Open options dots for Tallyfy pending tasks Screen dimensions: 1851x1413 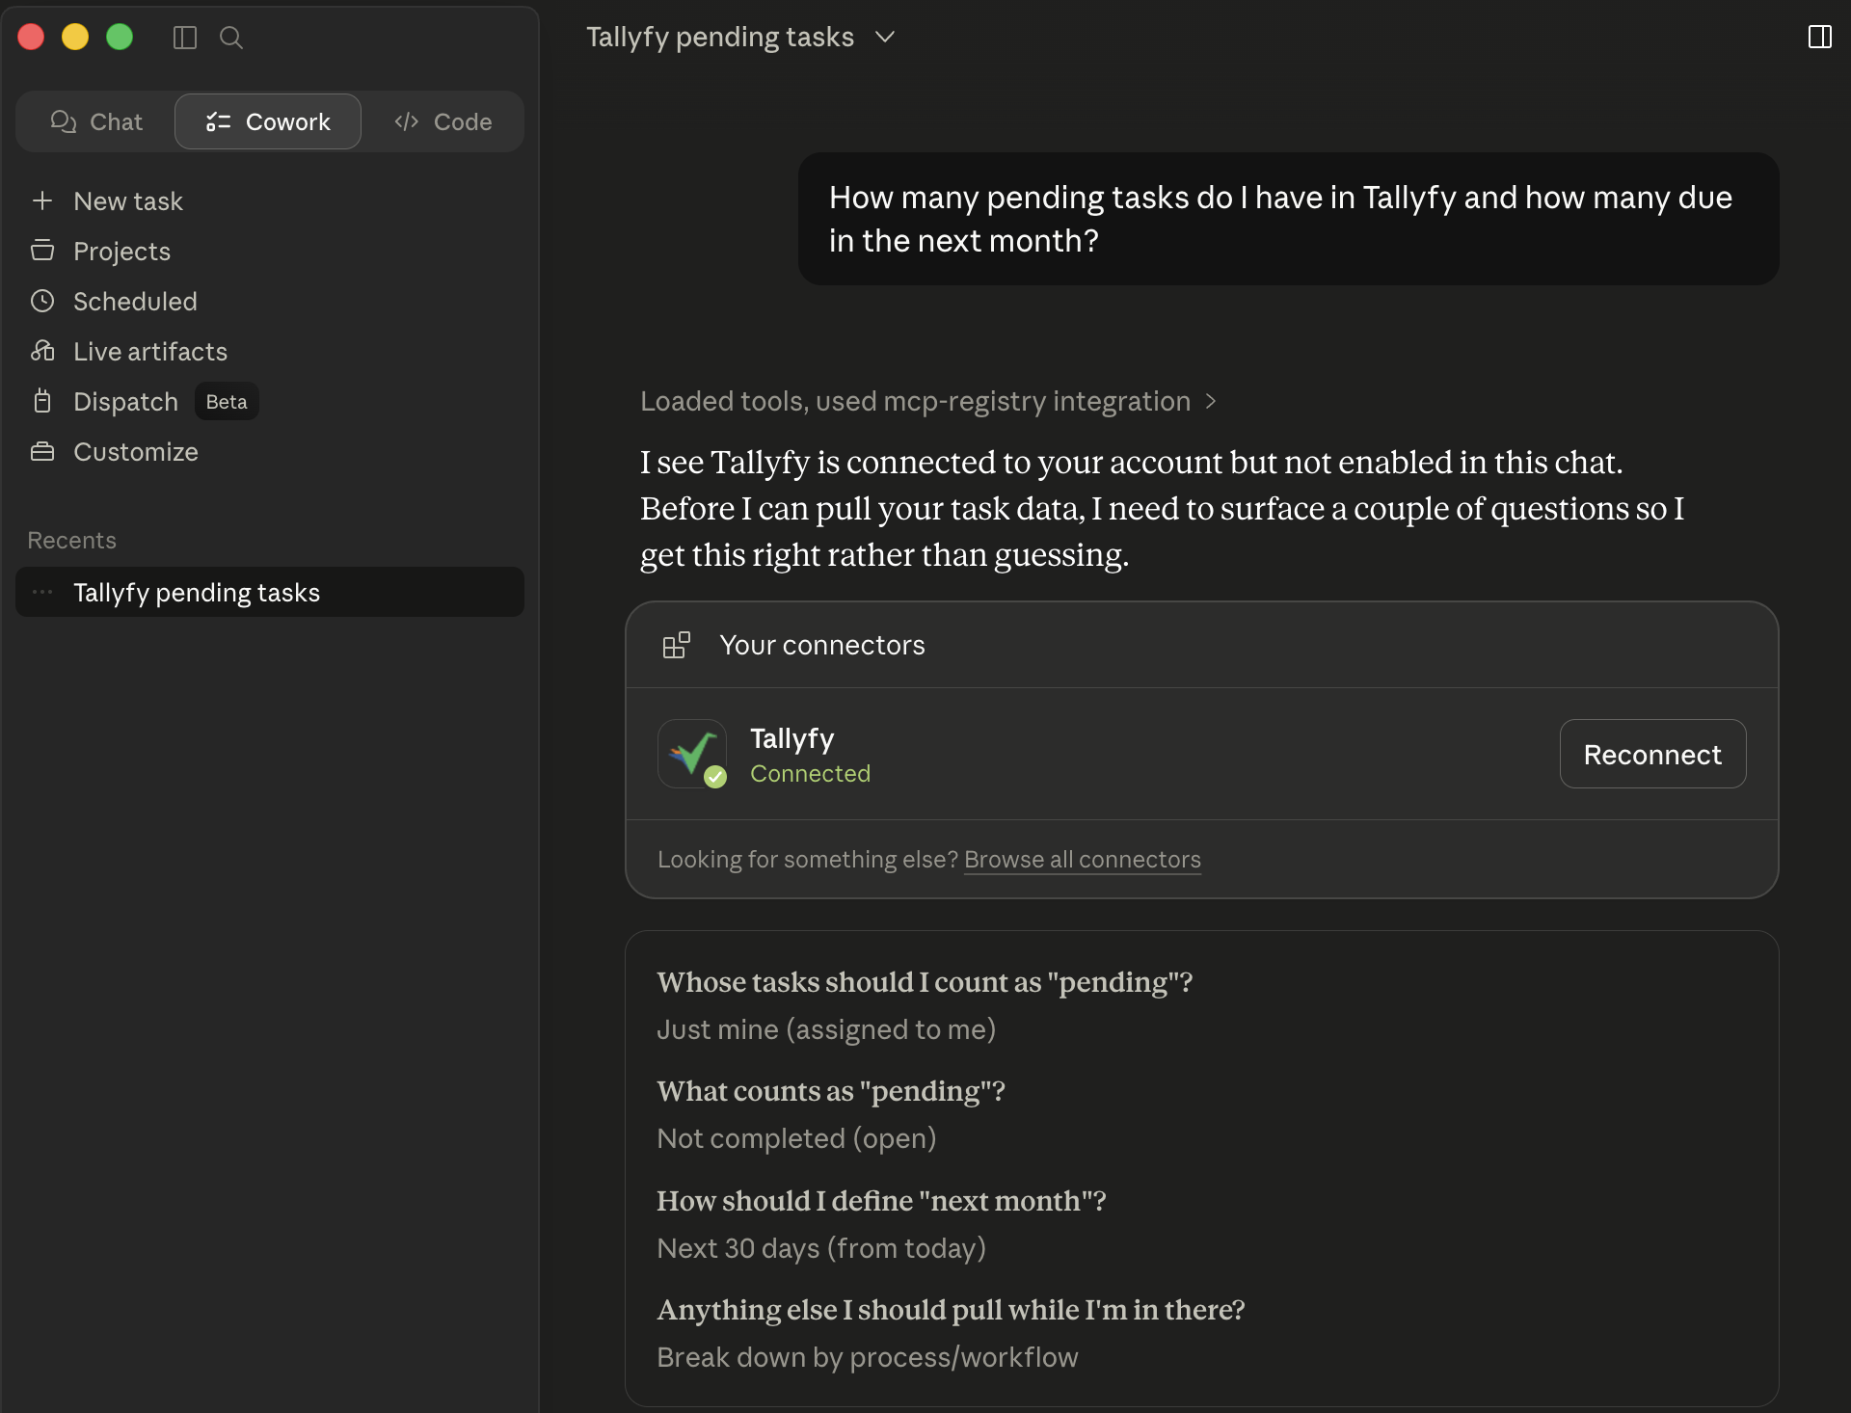coord(42,592)
